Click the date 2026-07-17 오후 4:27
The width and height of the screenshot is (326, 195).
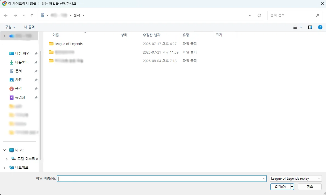pyautogui.click(x=160, y=44)
